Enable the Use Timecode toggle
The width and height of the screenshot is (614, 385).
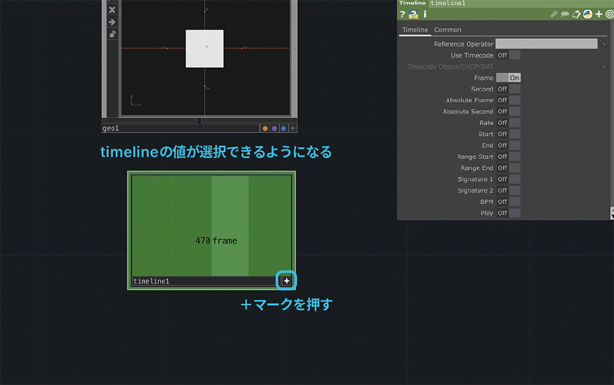tap(508, 55)
